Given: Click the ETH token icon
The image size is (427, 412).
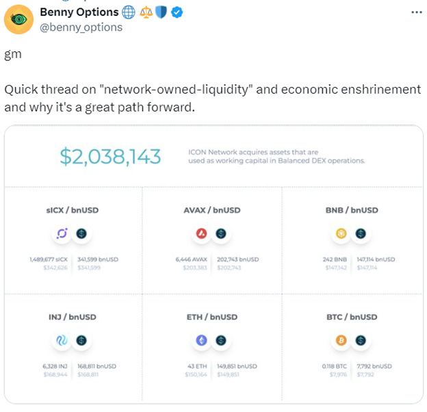Looking at the screenshot, I should 203,340.
